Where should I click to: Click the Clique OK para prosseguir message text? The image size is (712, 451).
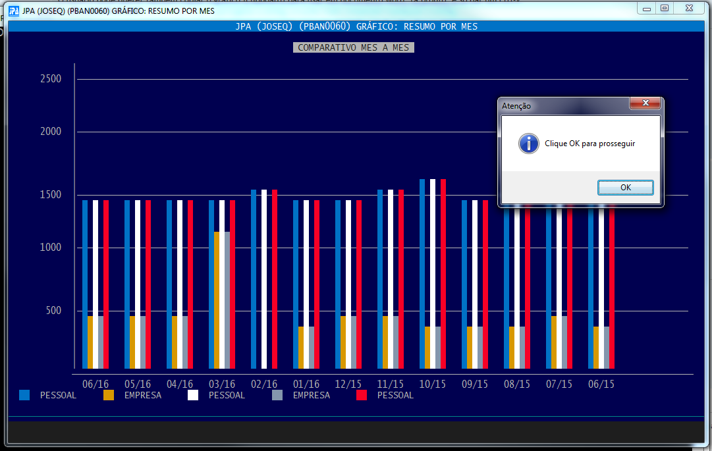[589, 144]
